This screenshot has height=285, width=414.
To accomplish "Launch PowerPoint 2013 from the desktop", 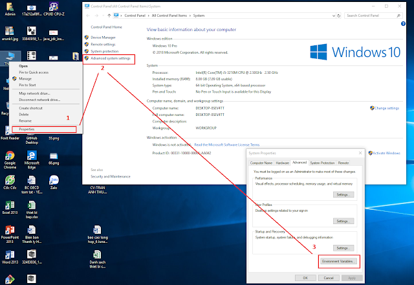I will click(10, 234).
